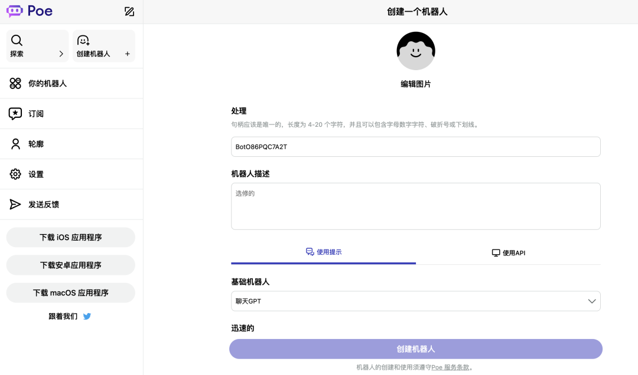The width and height of the screenshot is (638, 375).
Task: Open the 发送反馈 menu item
Action: pyautogui.click(x=71, y=205)
